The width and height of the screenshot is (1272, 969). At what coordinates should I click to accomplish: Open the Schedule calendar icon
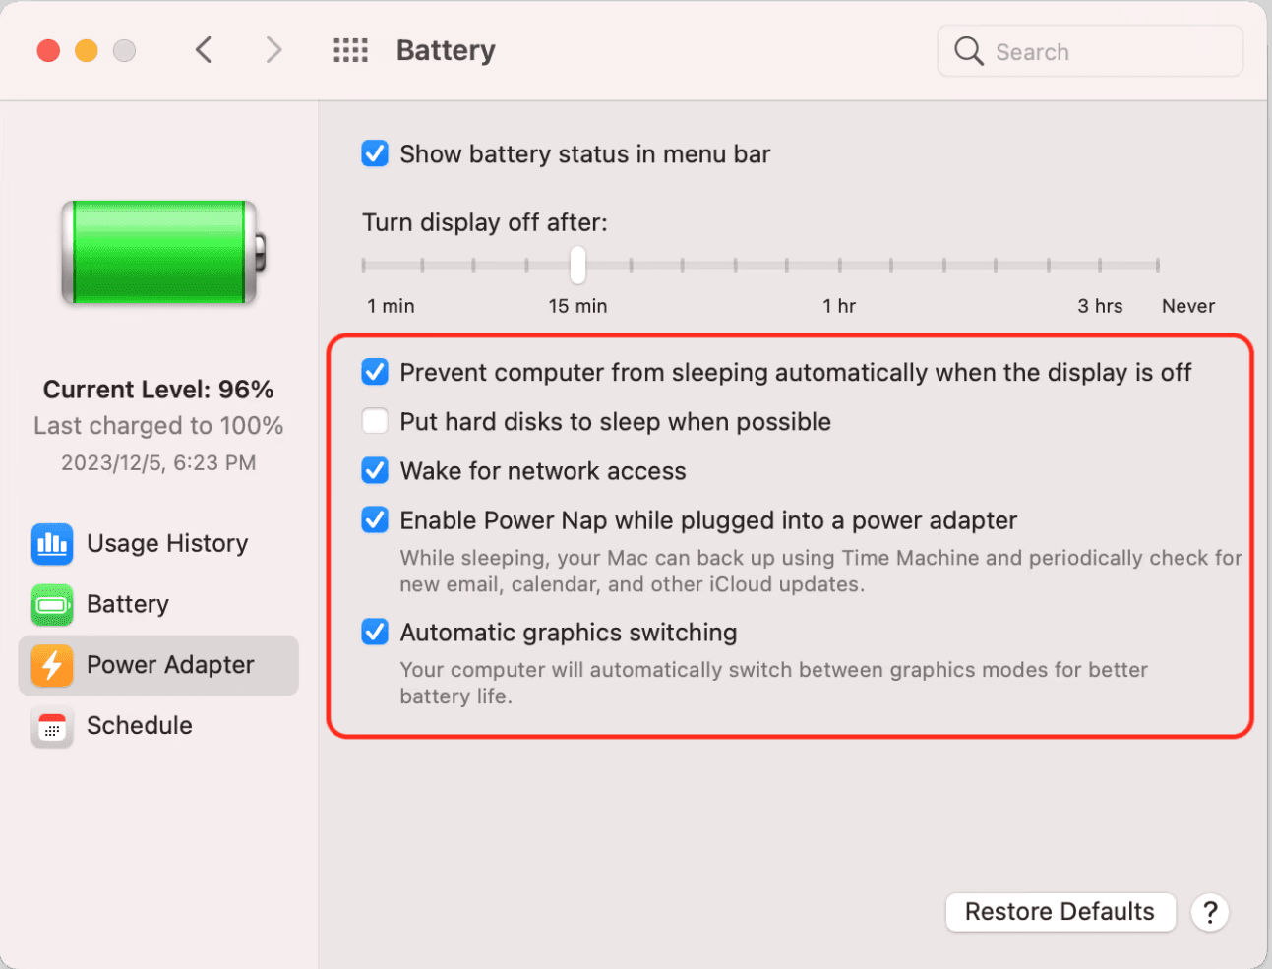pyautogui.click(x=51, y=727)
